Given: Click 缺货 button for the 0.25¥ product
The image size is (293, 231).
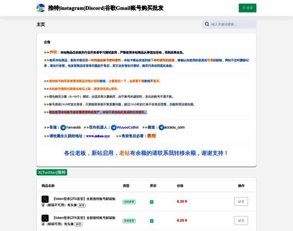Looking at the screenshot, I should pyautogui.click(x=241, y=221).
